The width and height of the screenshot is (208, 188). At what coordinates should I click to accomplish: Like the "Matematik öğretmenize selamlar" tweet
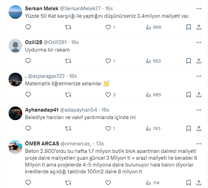pos(108,95)
